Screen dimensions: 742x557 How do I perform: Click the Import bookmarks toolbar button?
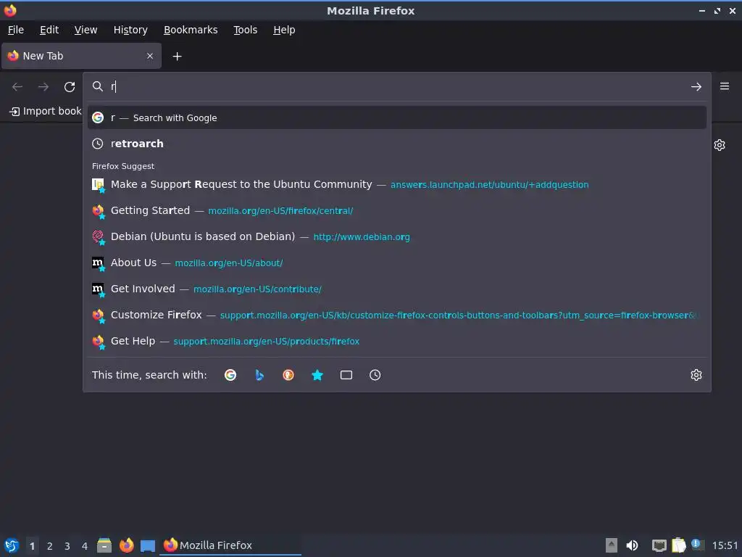pyautogui.click(x=46, y=111)
